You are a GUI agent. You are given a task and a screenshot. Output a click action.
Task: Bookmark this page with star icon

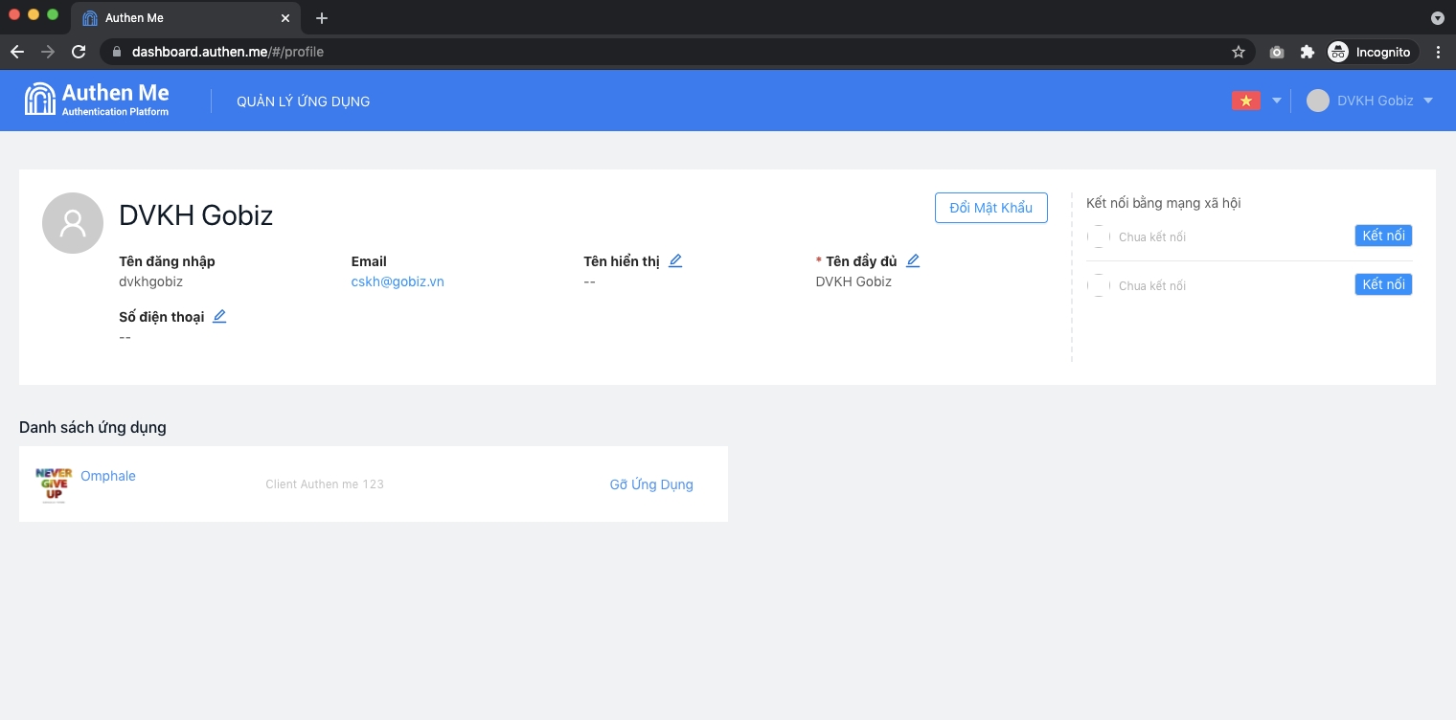point(1239,52)
